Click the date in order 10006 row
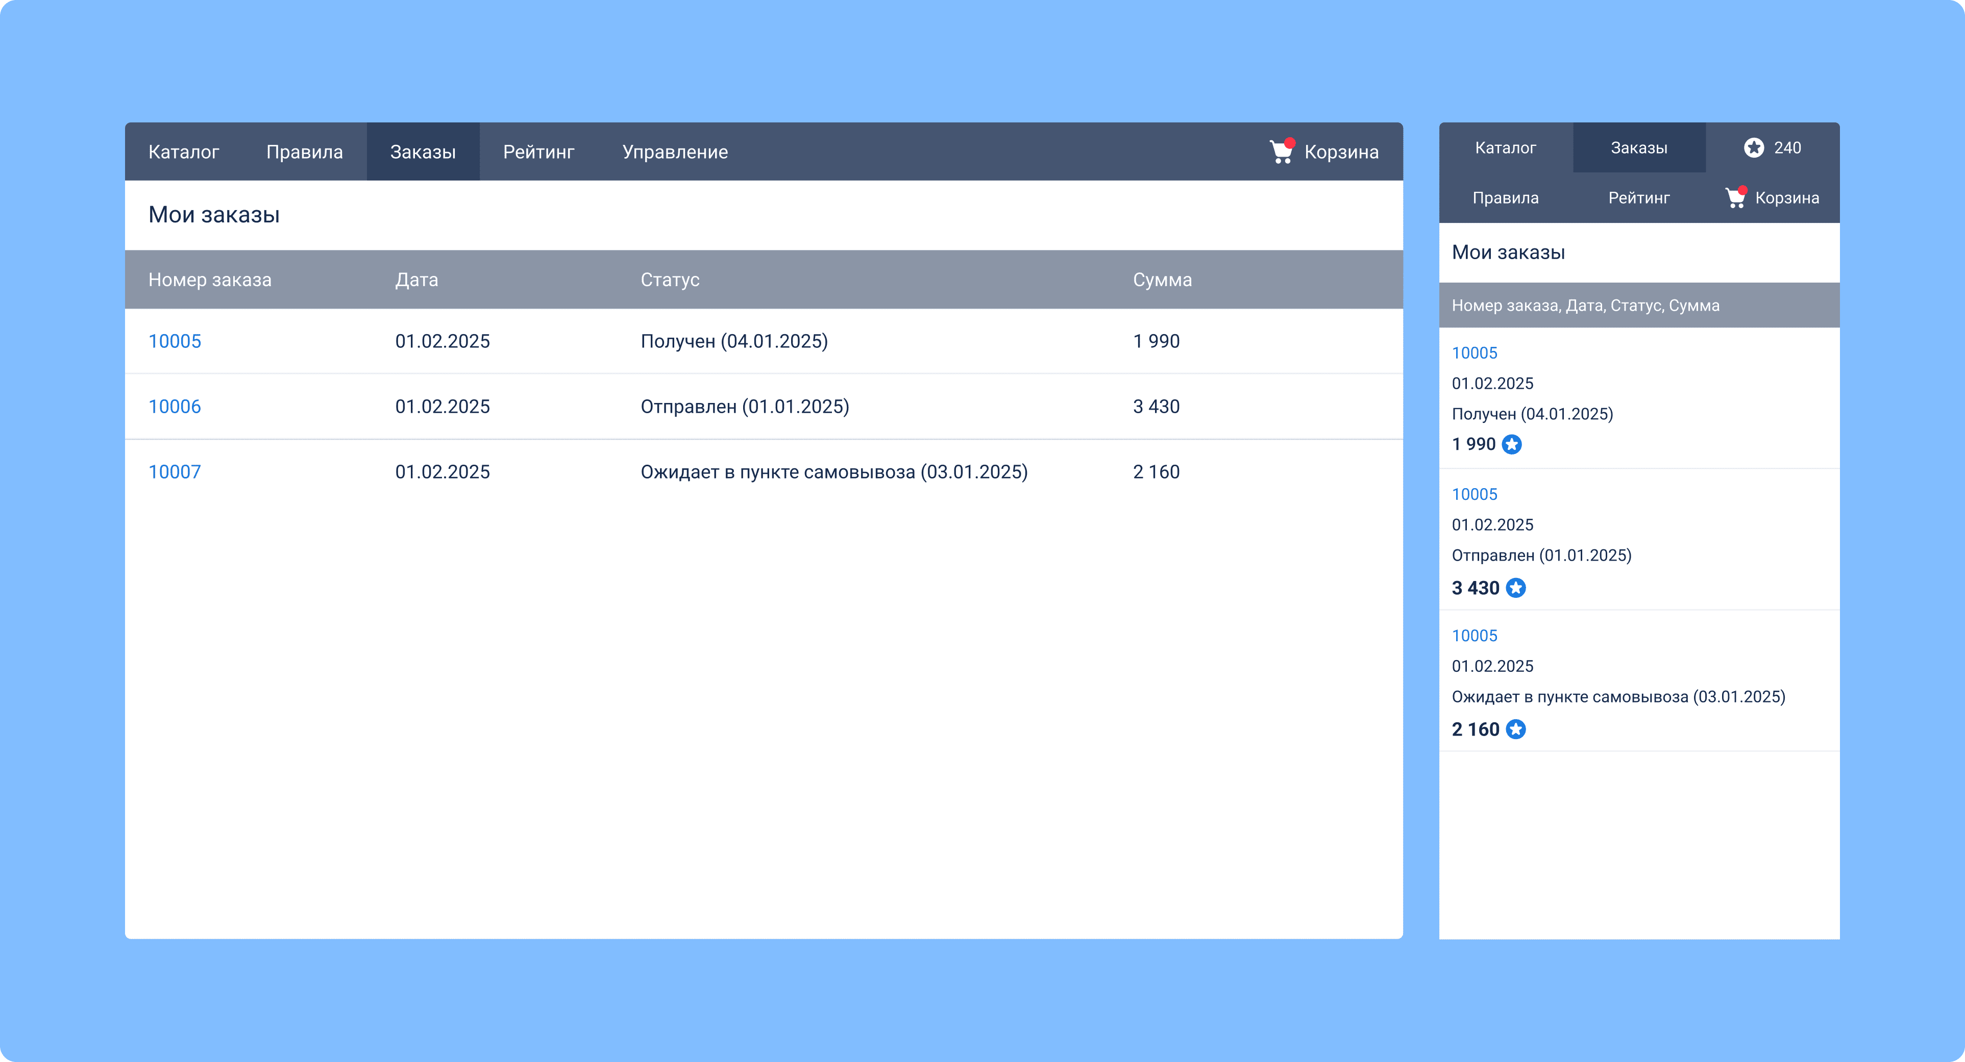This screenshot has height=1062, width=1965. point(443,407)
